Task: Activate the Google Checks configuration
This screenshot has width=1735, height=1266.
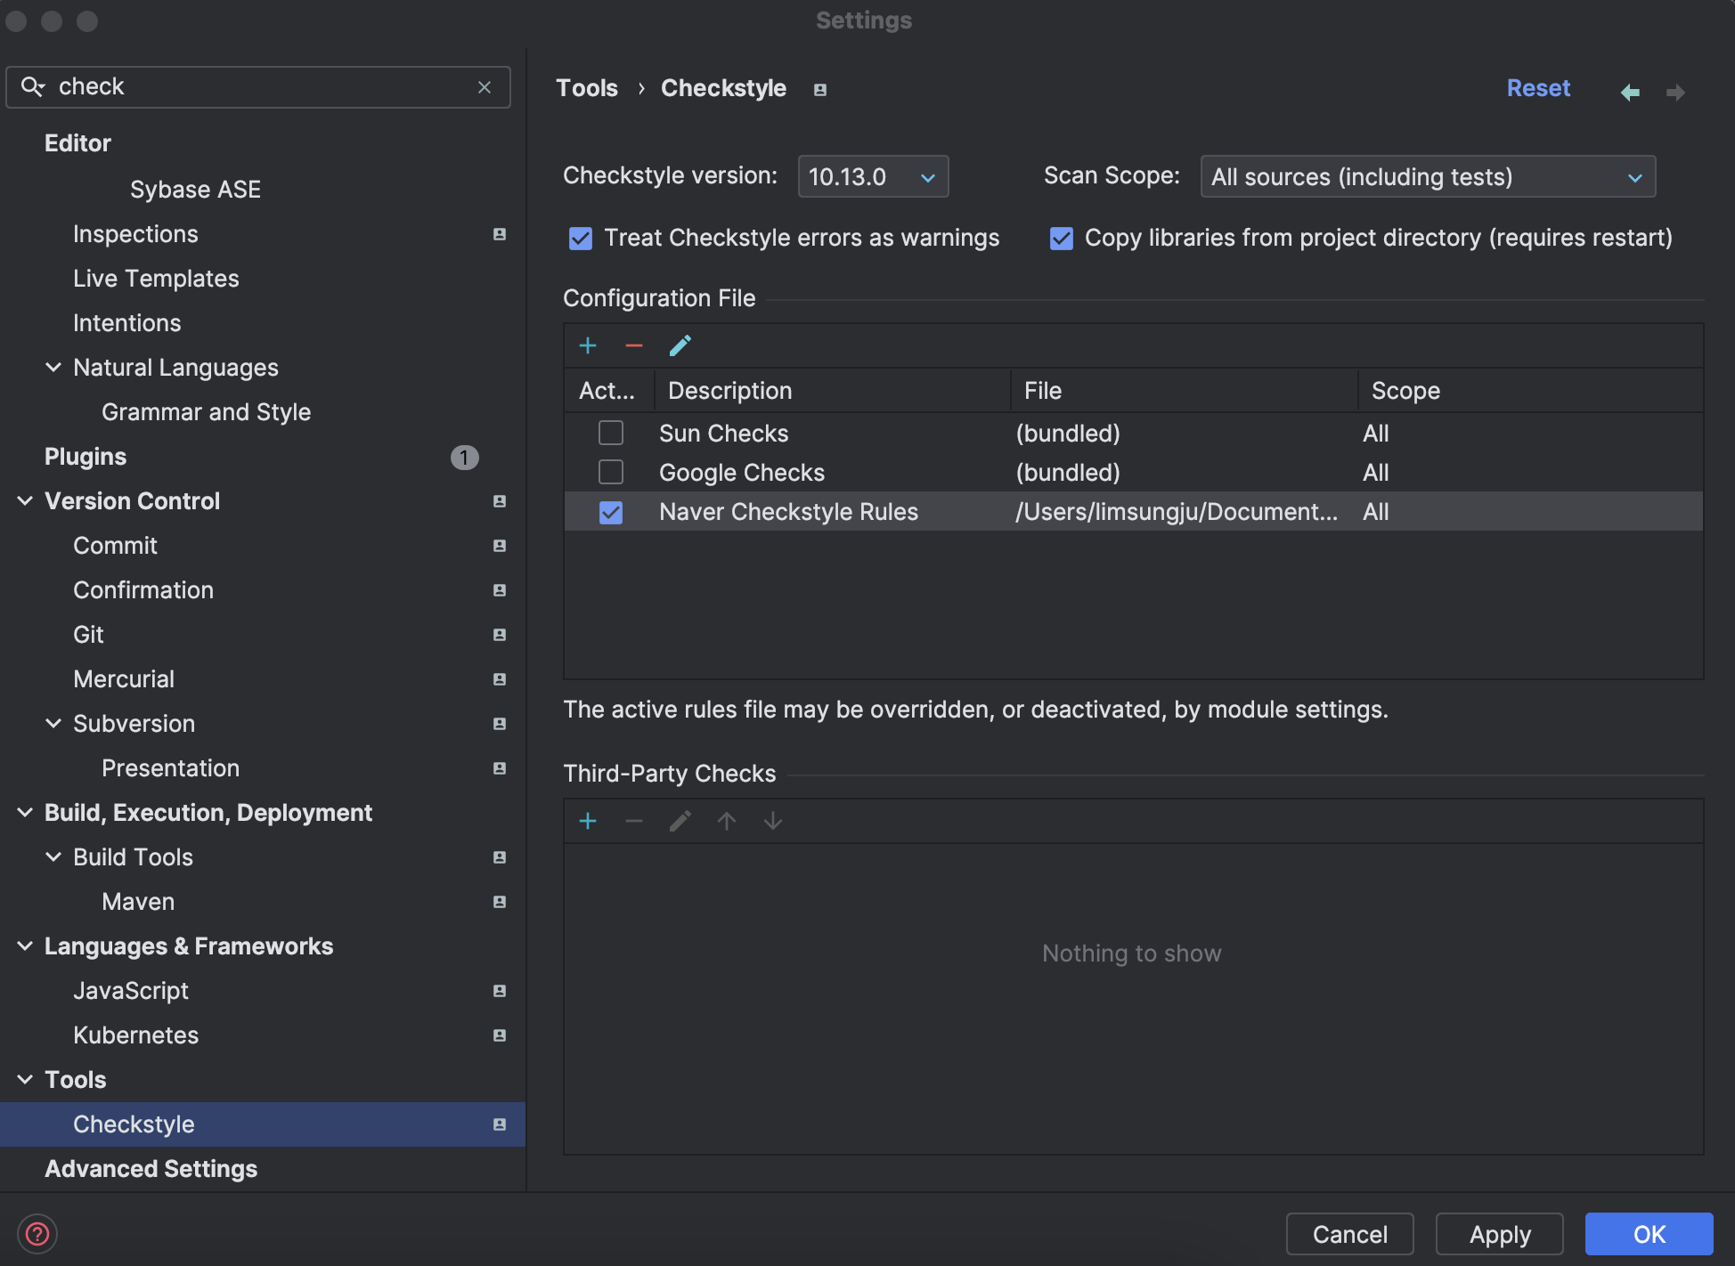Action: click(611, 472)
